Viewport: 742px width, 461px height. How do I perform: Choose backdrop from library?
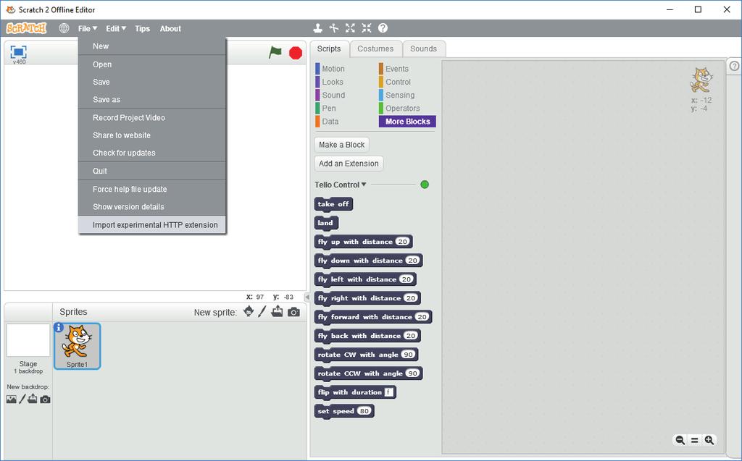(x=12, y=399)
